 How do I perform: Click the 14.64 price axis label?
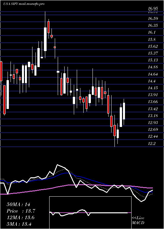(x=153, y=74)
